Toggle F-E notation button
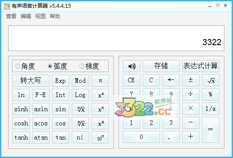Screen dimensions: 233x158 41,95
